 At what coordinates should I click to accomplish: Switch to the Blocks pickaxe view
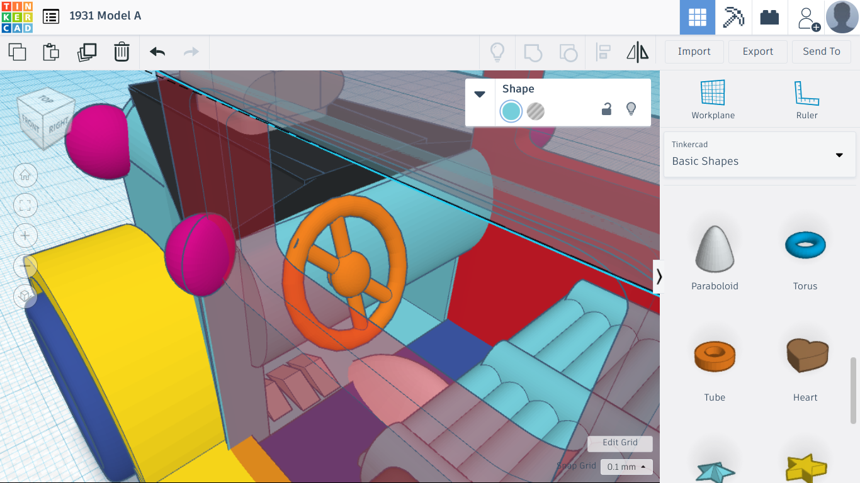point(733,17)
